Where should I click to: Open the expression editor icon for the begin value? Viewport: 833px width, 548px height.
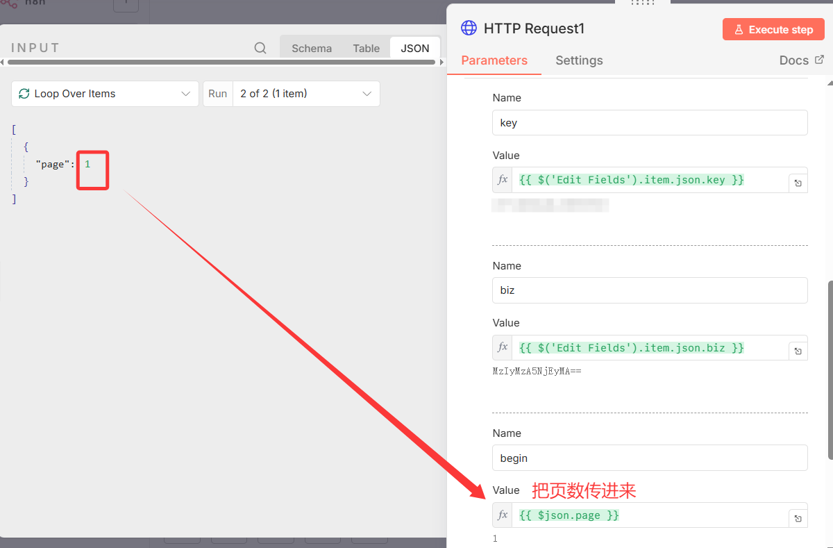(x=798, y=517)
